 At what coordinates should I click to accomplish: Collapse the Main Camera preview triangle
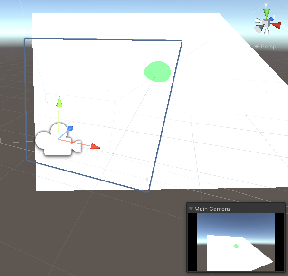click(x=191, y=209)
